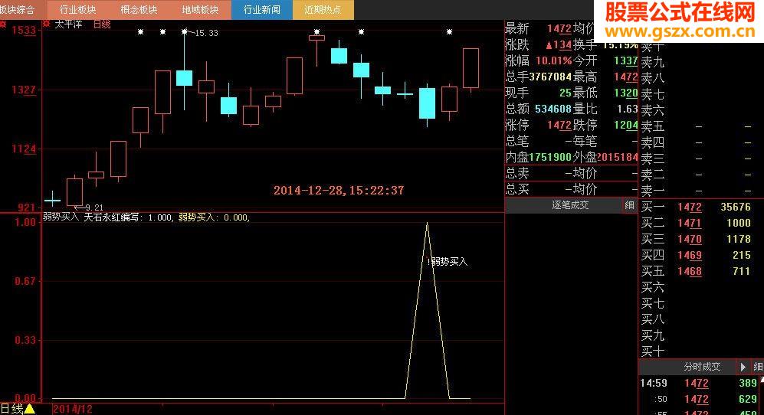Click the 买二 price 1471
The width and height of the screenshot is (764, 415).
(690, 223)
